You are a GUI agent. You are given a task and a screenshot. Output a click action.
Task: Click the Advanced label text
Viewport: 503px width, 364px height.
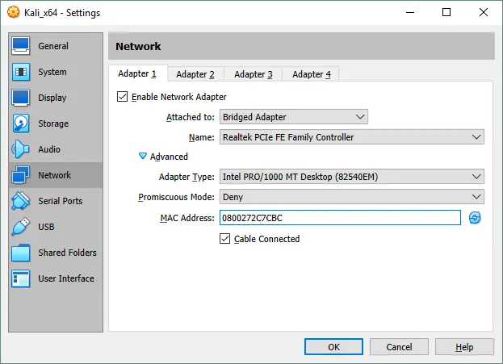[169, 157]
